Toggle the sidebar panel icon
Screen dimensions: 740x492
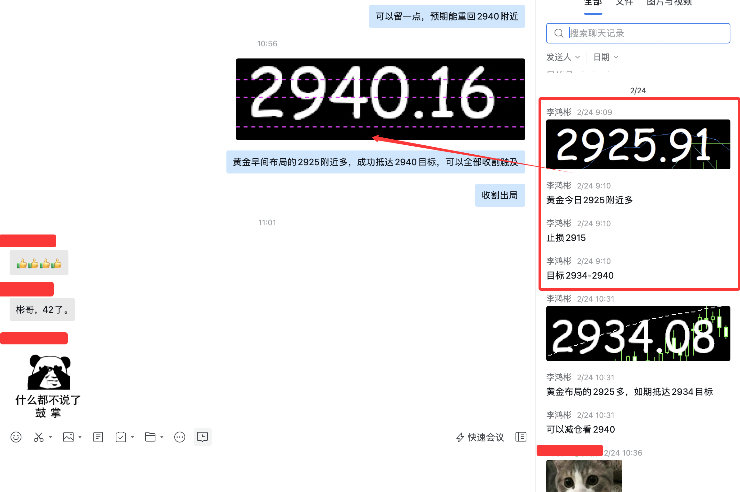[521, 437]
